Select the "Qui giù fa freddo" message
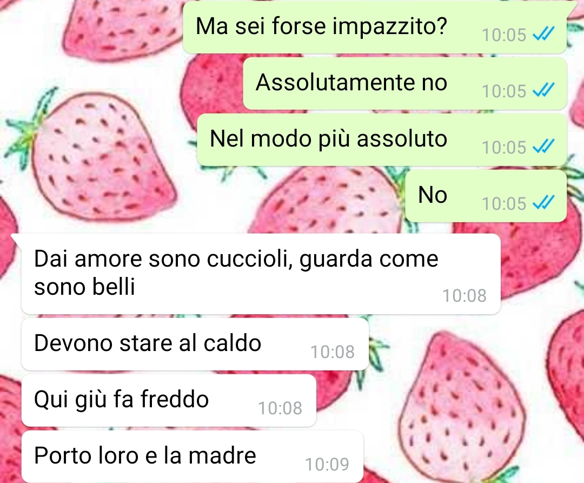This screenshot has height=483, width=584. pyautogui.click(x=169, y=400)
